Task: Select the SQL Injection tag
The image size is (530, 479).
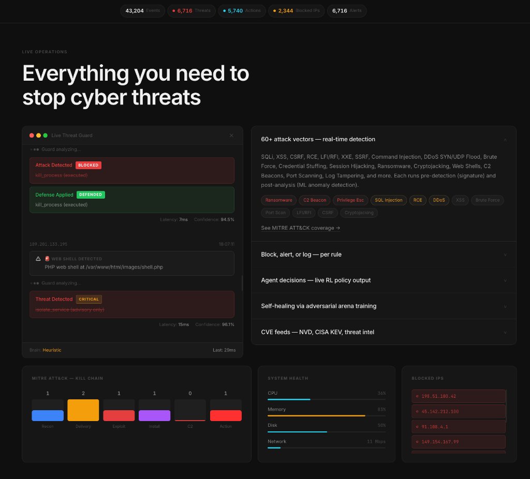Action: pyautogui.click(x=388, y=200)
